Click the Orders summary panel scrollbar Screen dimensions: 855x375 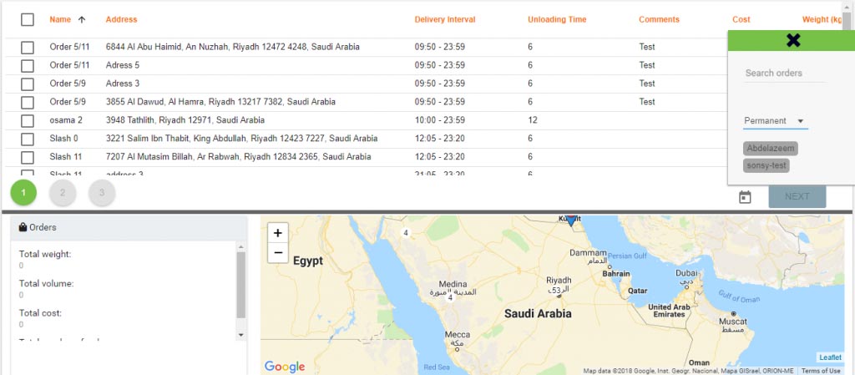[x=241, y=285]
